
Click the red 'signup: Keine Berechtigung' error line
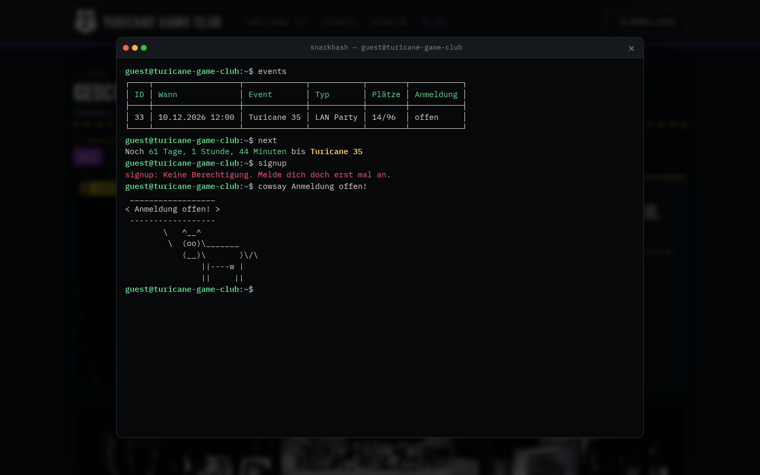[258, 175]
